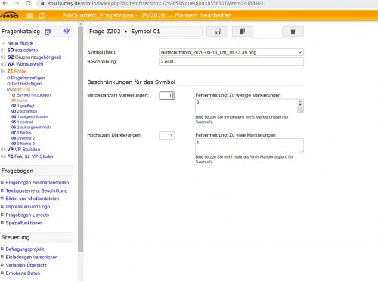This screenshot has height=281, width=378.
Task: Click the plus icon beside Text hinzufügen
Action: (x=8, y=84)
